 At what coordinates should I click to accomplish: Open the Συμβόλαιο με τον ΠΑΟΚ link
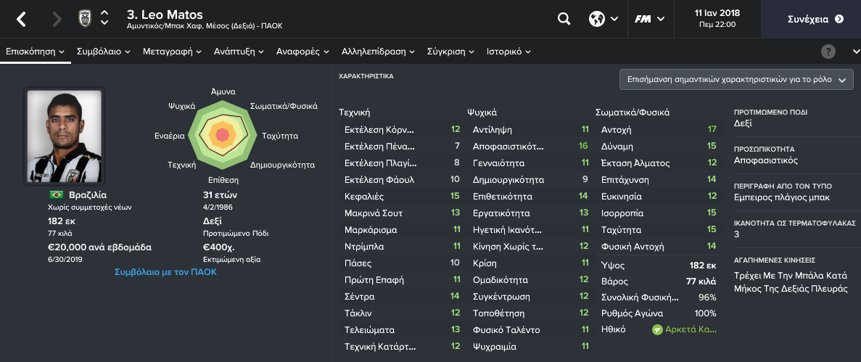[x=166, y=272]
